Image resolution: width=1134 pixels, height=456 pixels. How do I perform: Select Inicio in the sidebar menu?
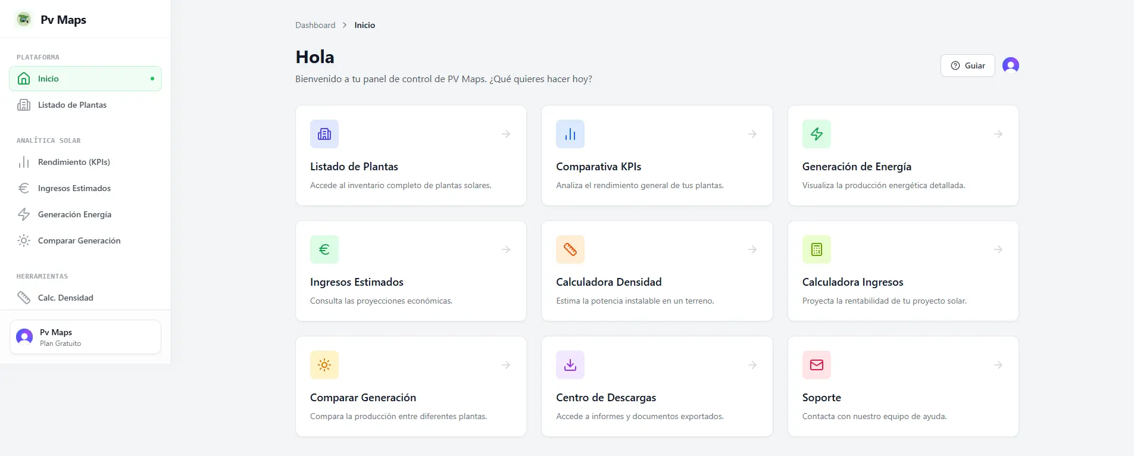coord(85,79)
